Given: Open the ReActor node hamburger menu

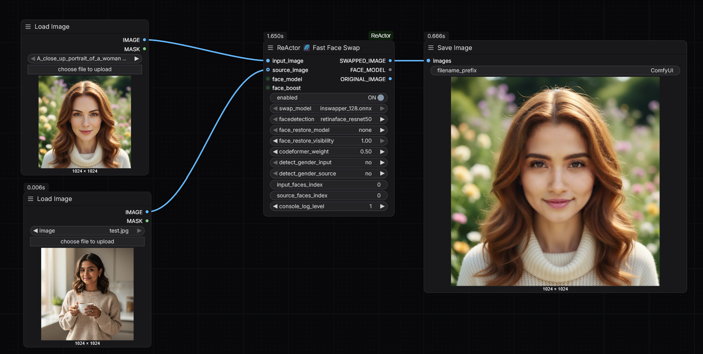Looking at the screenshot, I should 270,48.
